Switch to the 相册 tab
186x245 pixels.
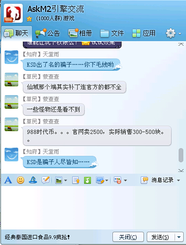pyautogui.click(x=80, y=33)
